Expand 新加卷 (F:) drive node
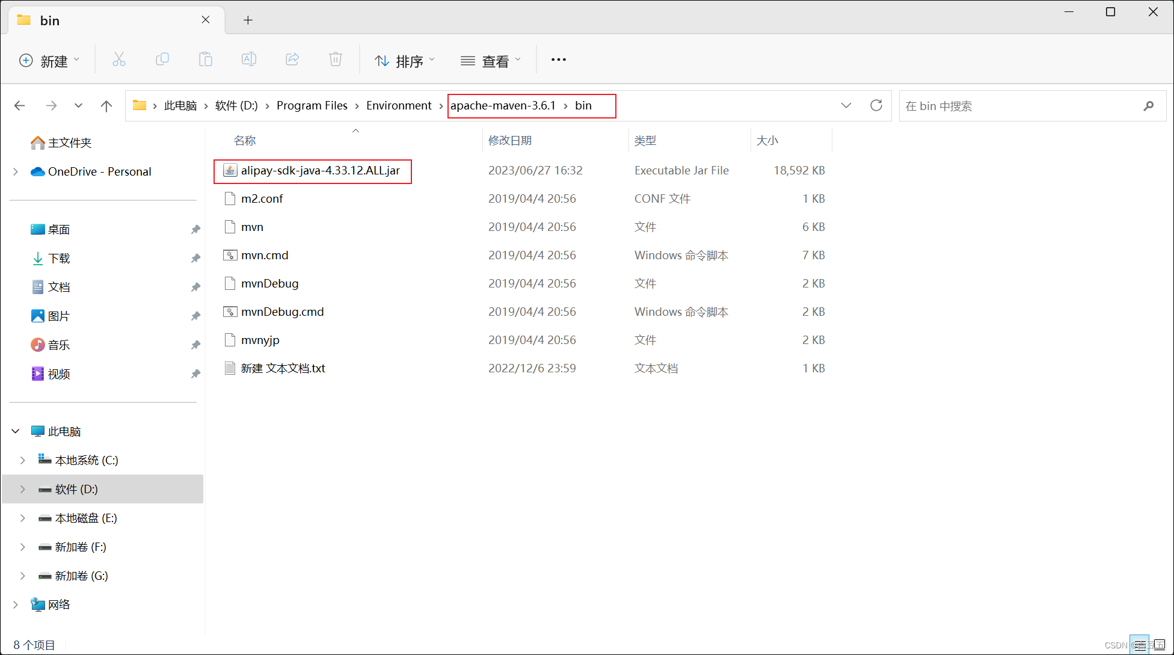 click(x=22, y=547)
